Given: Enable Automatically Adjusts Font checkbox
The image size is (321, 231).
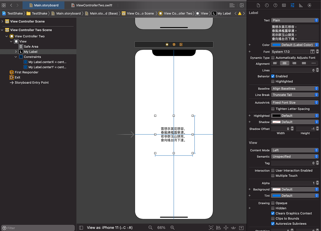Looking at the screenshot, I should point(273,58).
